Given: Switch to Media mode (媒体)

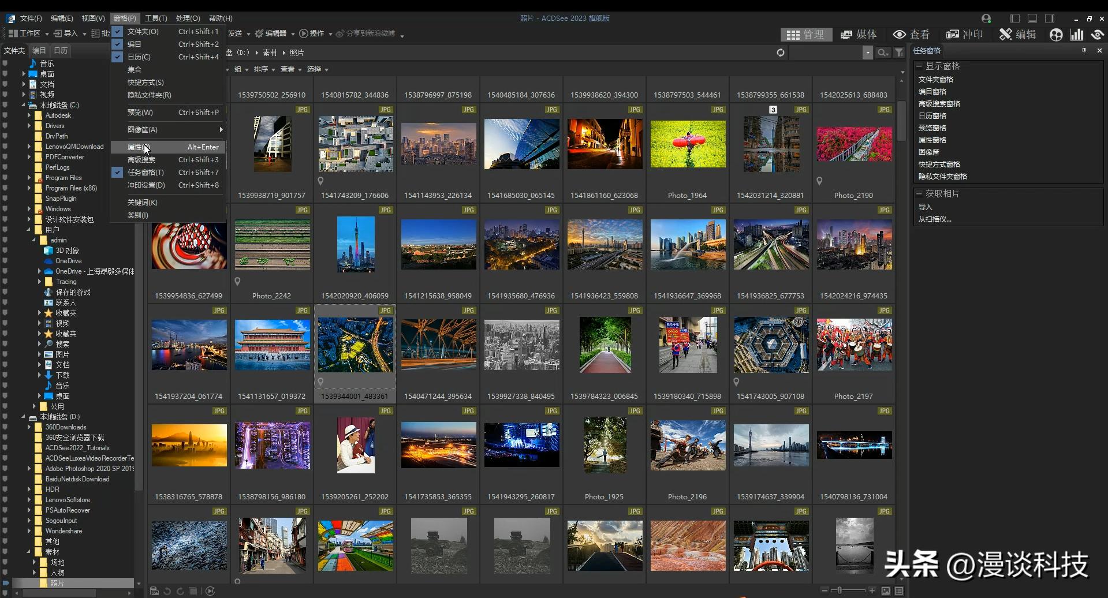Looking at the screenshot, I should tap(859, 35).
